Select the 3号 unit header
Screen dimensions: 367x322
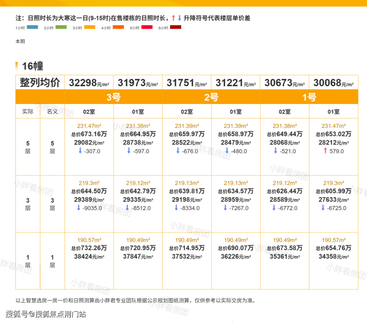pyautogui.click(x=114, y=97)
